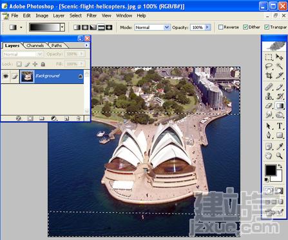Viewport: 288px width, 240px height.
Task: Click the Layers tab
Action: [12, 45]
